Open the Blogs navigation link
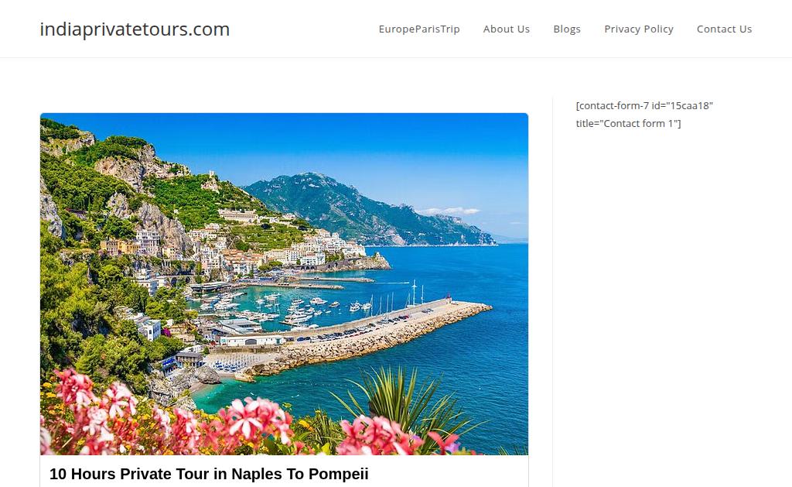 point(567,29)
